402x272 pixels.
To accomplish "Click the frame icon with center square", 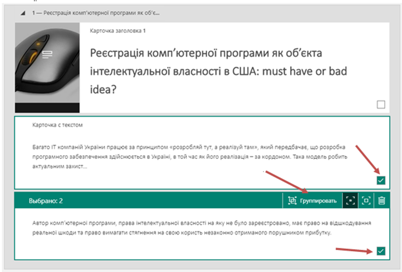I will (366, 201).
